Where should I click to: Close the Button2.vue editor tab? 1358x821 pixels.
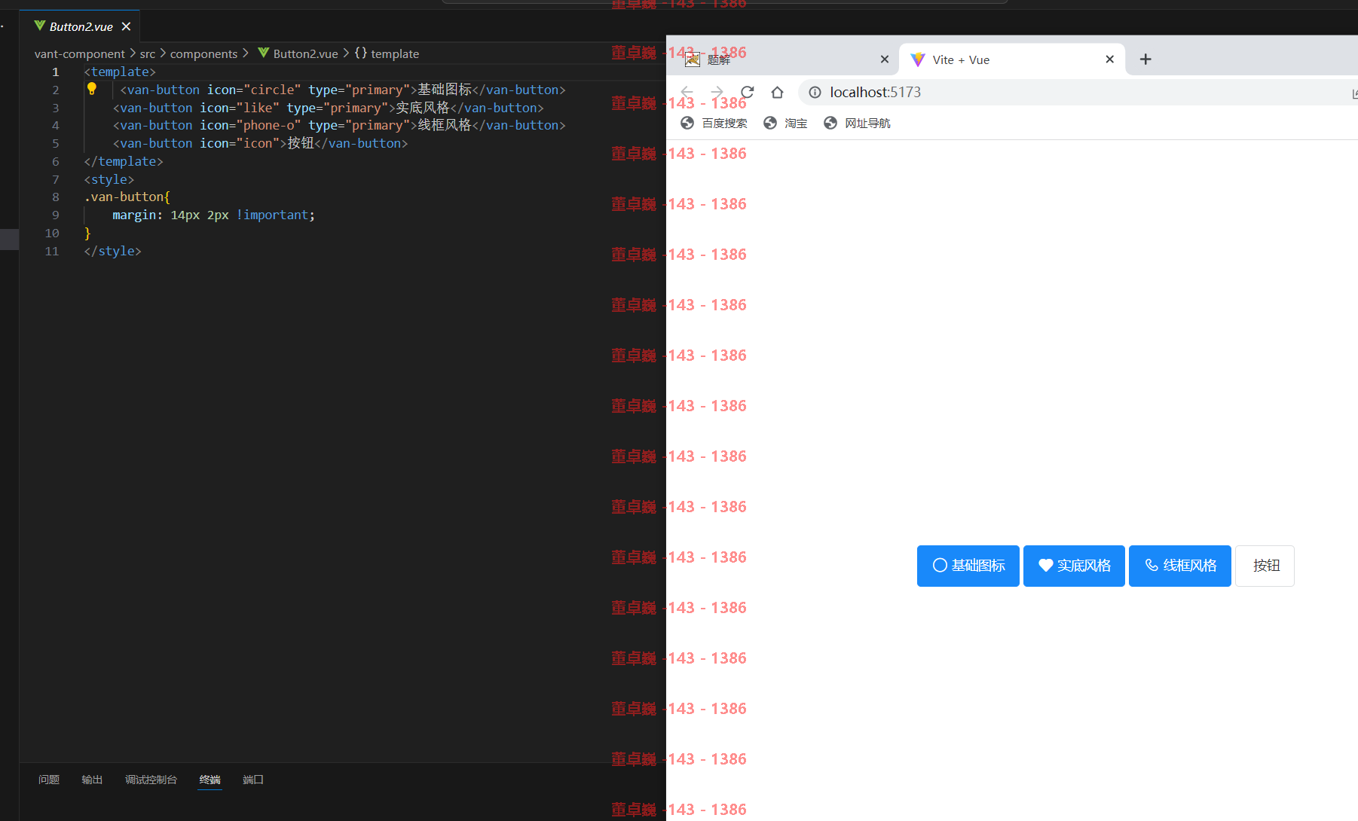[x=126, y=26]
